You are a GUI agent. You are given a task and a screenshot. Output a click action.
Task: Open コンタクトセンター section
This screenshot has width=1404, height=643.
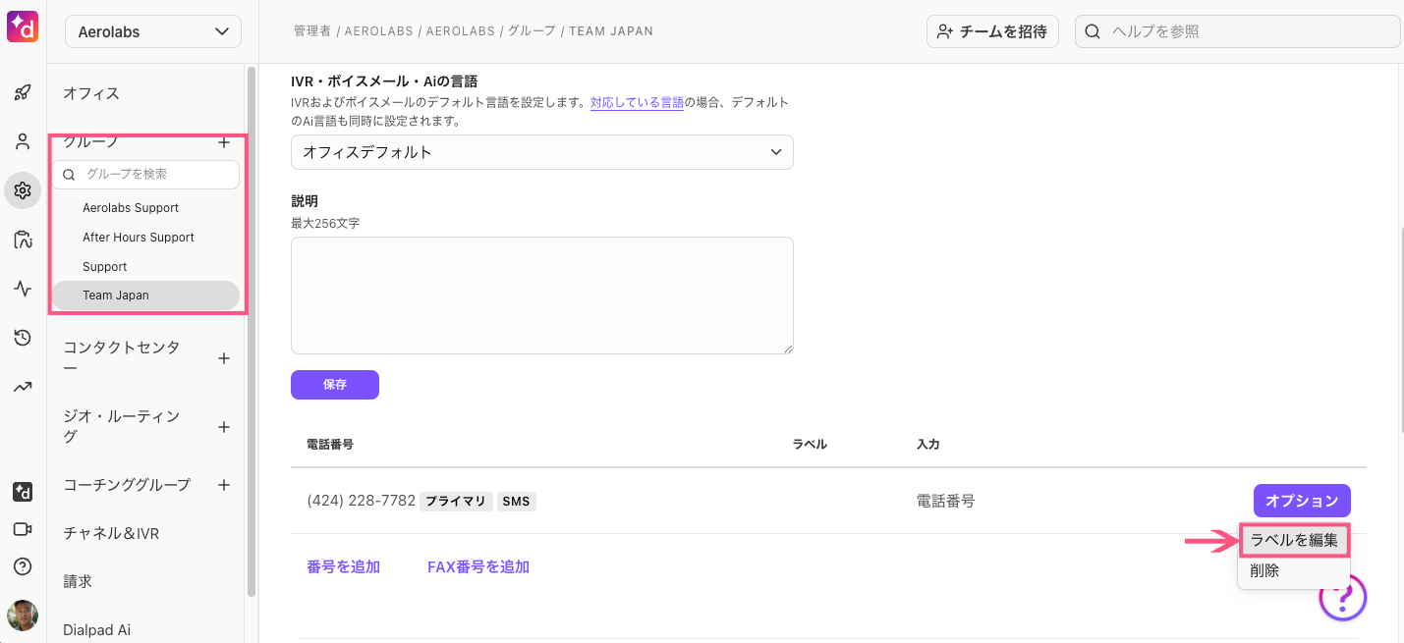(x=122, y=358)
